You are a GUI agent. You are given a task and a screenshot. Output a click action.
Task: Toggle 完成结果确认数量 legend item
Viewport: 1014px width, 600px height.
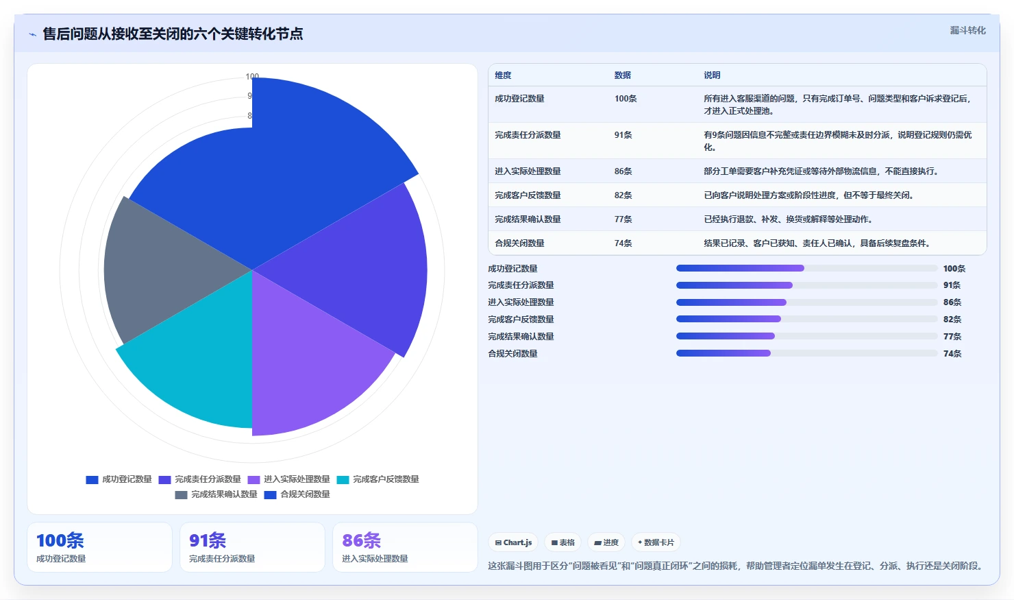tap(216, 494)
